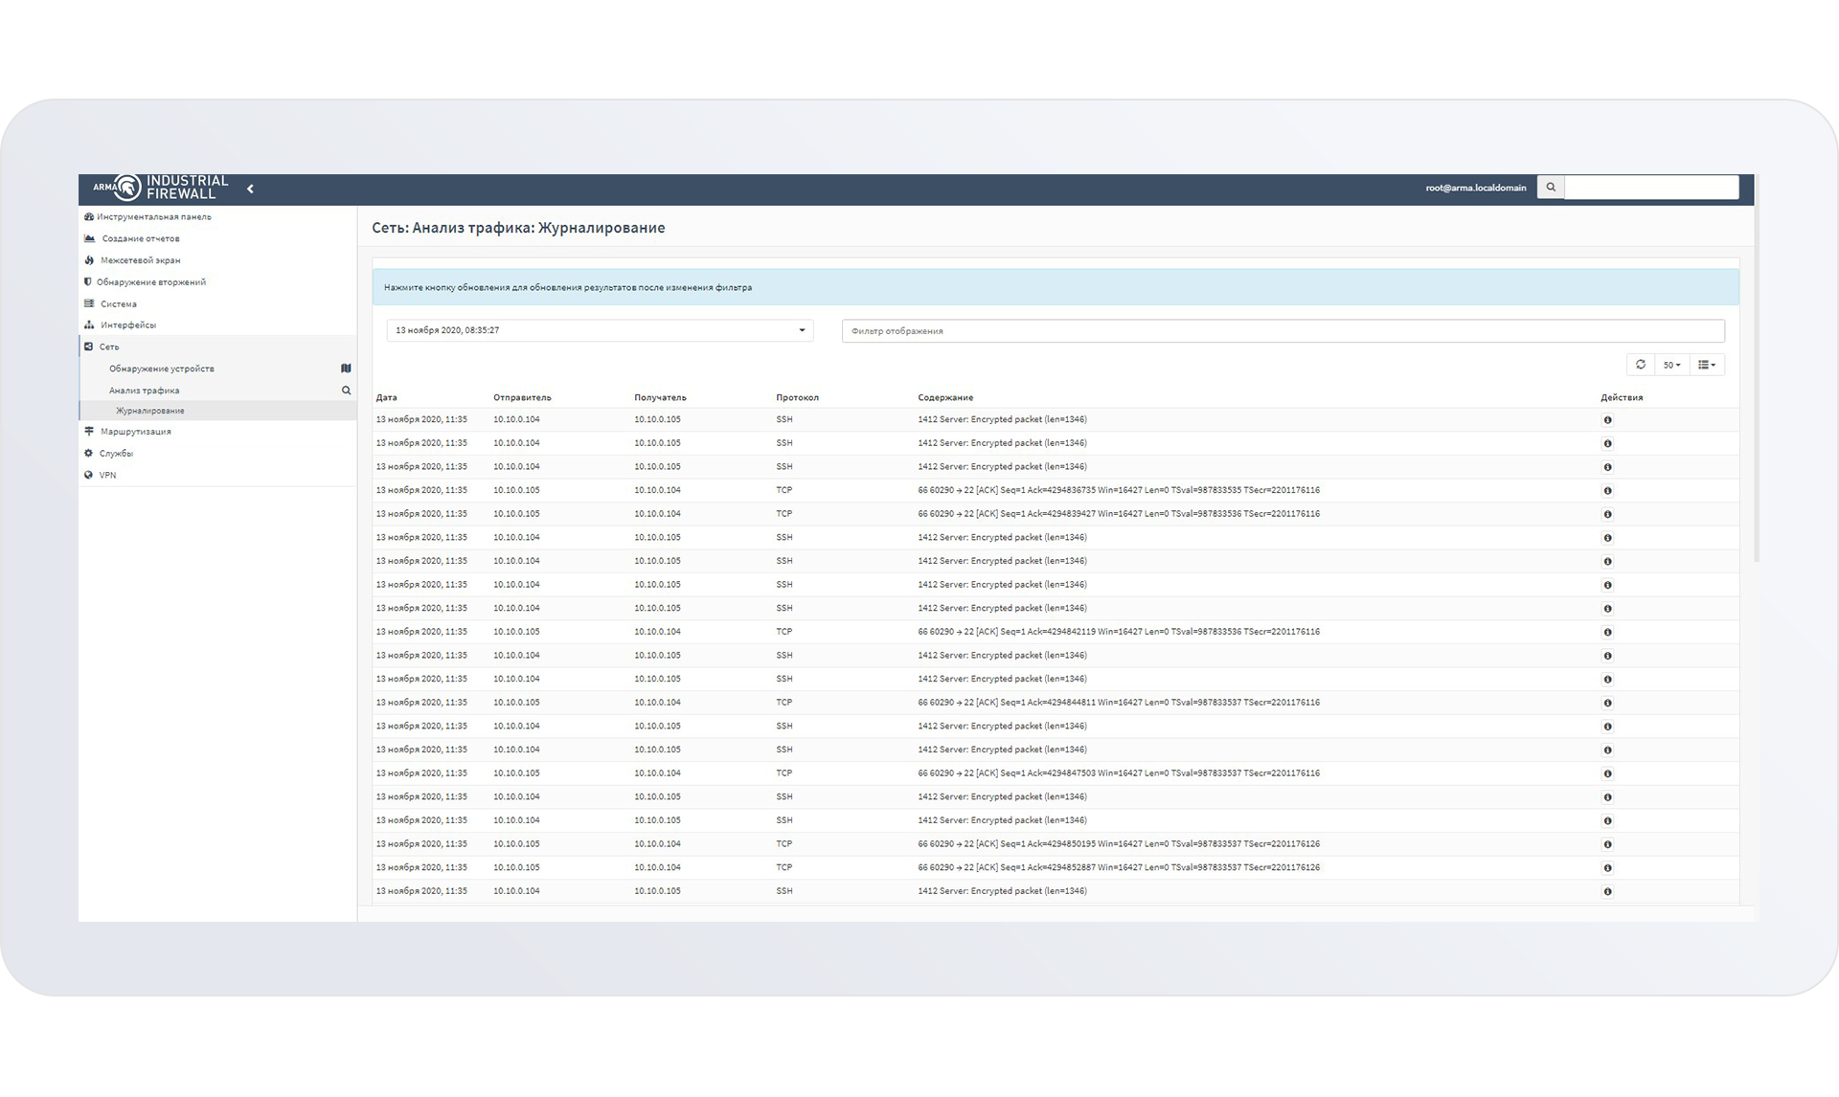The image size is (1839, 1097).
Task: Click magnifier icon beside Анализ трафика
Action: coord(346,391)
